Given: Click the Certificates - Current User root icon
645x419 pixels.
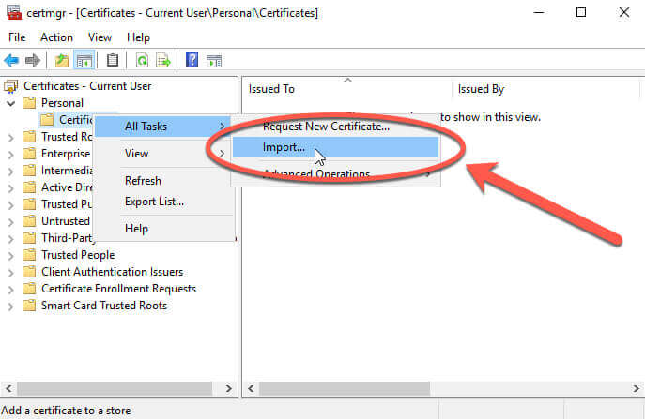Looking at the screenshot, I should [10, 86].
